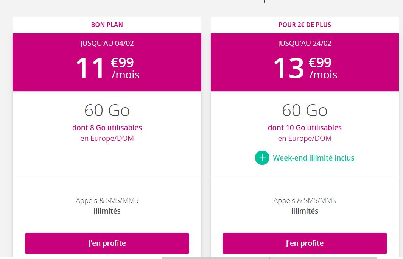Click the dont 10 Go utilisables text
Screen dimensions: 403x259
(305, 128)
